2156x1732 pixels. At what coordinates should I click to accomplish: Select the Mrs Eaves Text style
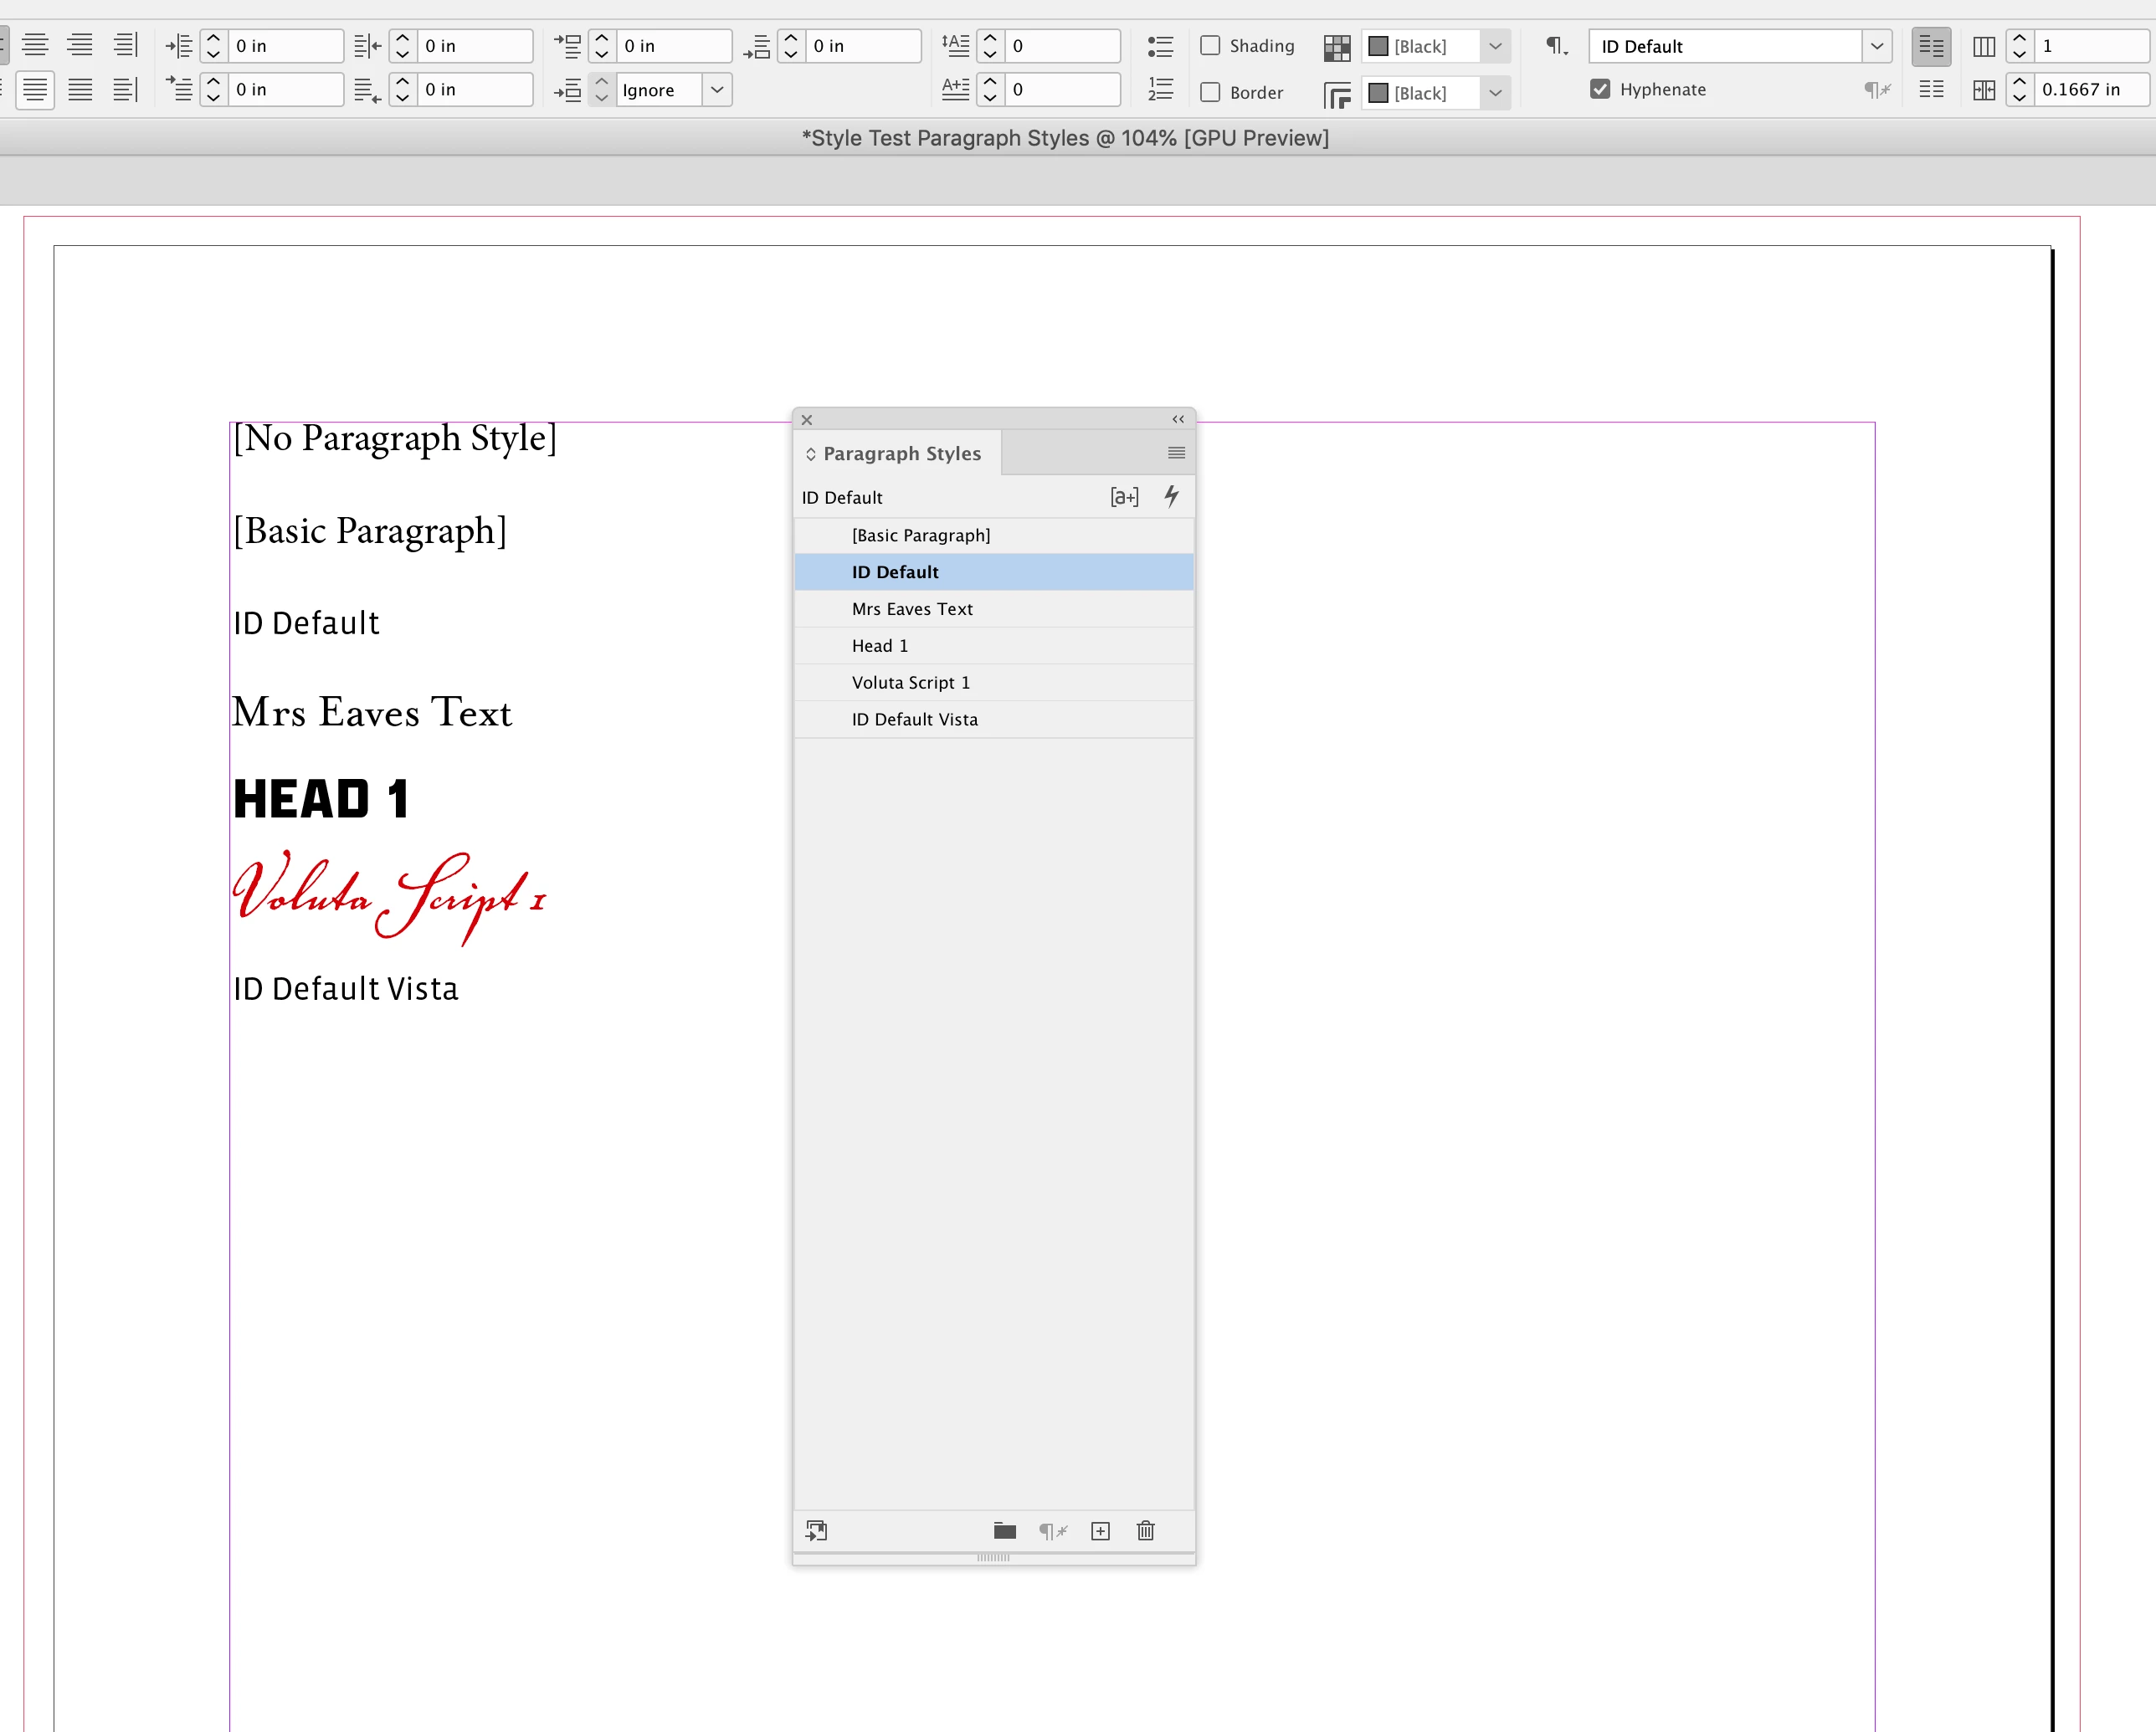[911, 609]
